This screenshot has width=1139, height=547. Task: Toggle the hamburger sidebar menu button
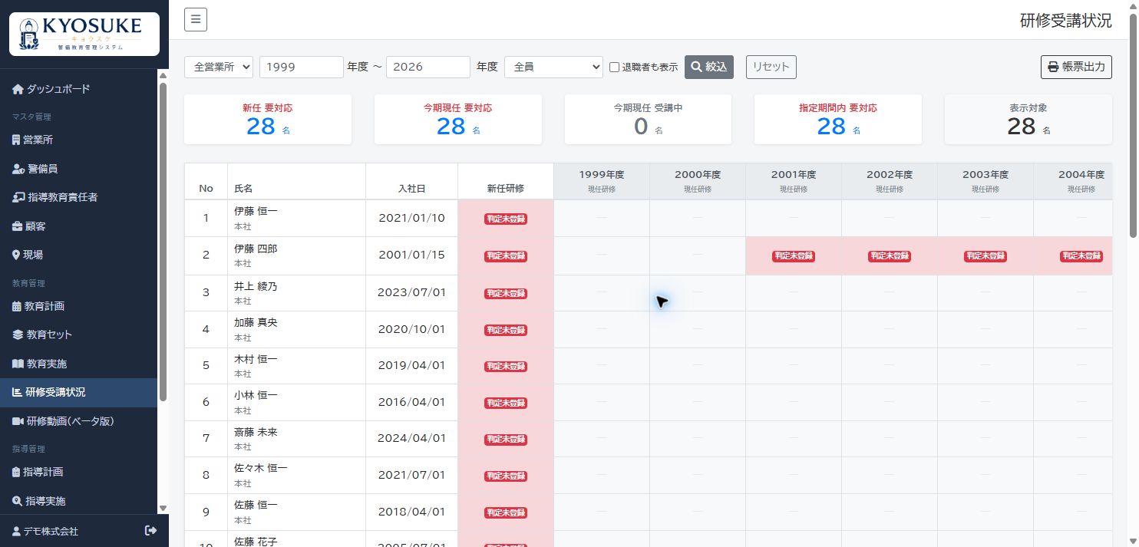[196, 20]
